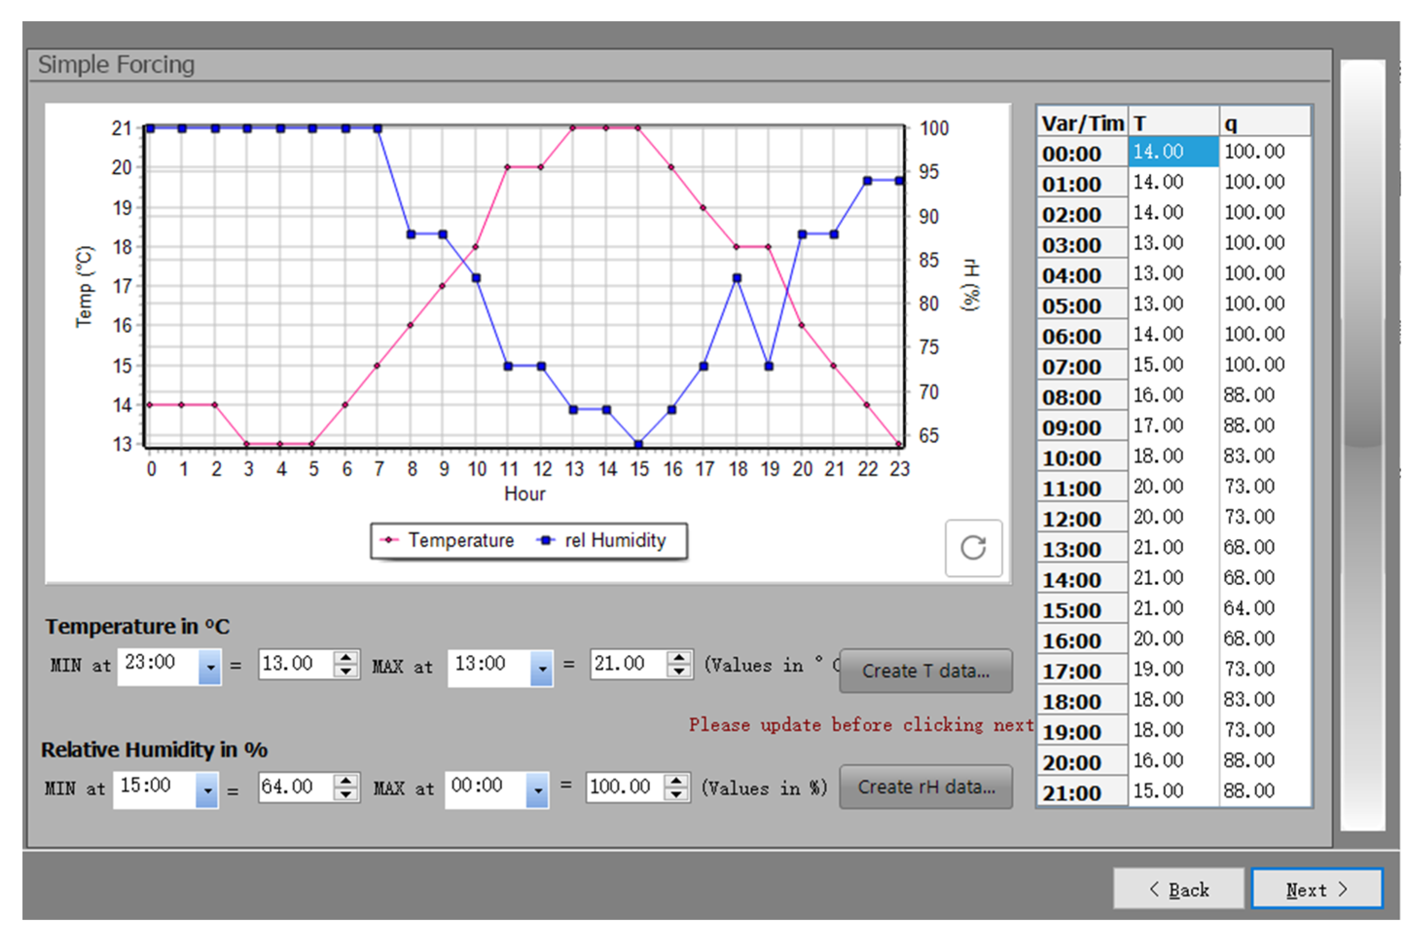Click the refresh chart icon

973,548
